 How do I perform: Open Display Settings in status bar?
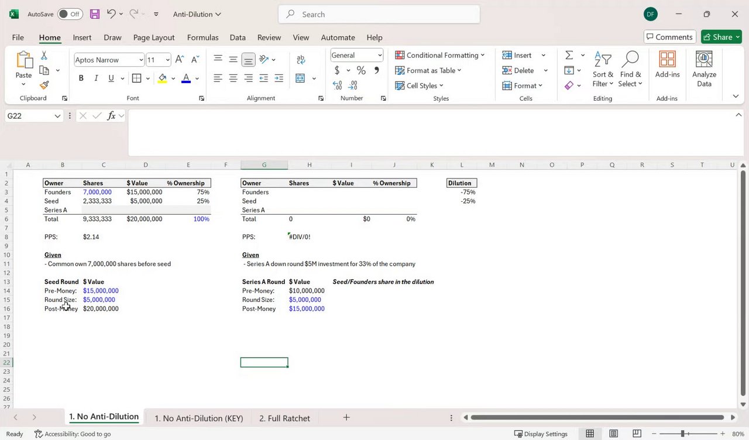pos(541,434)
